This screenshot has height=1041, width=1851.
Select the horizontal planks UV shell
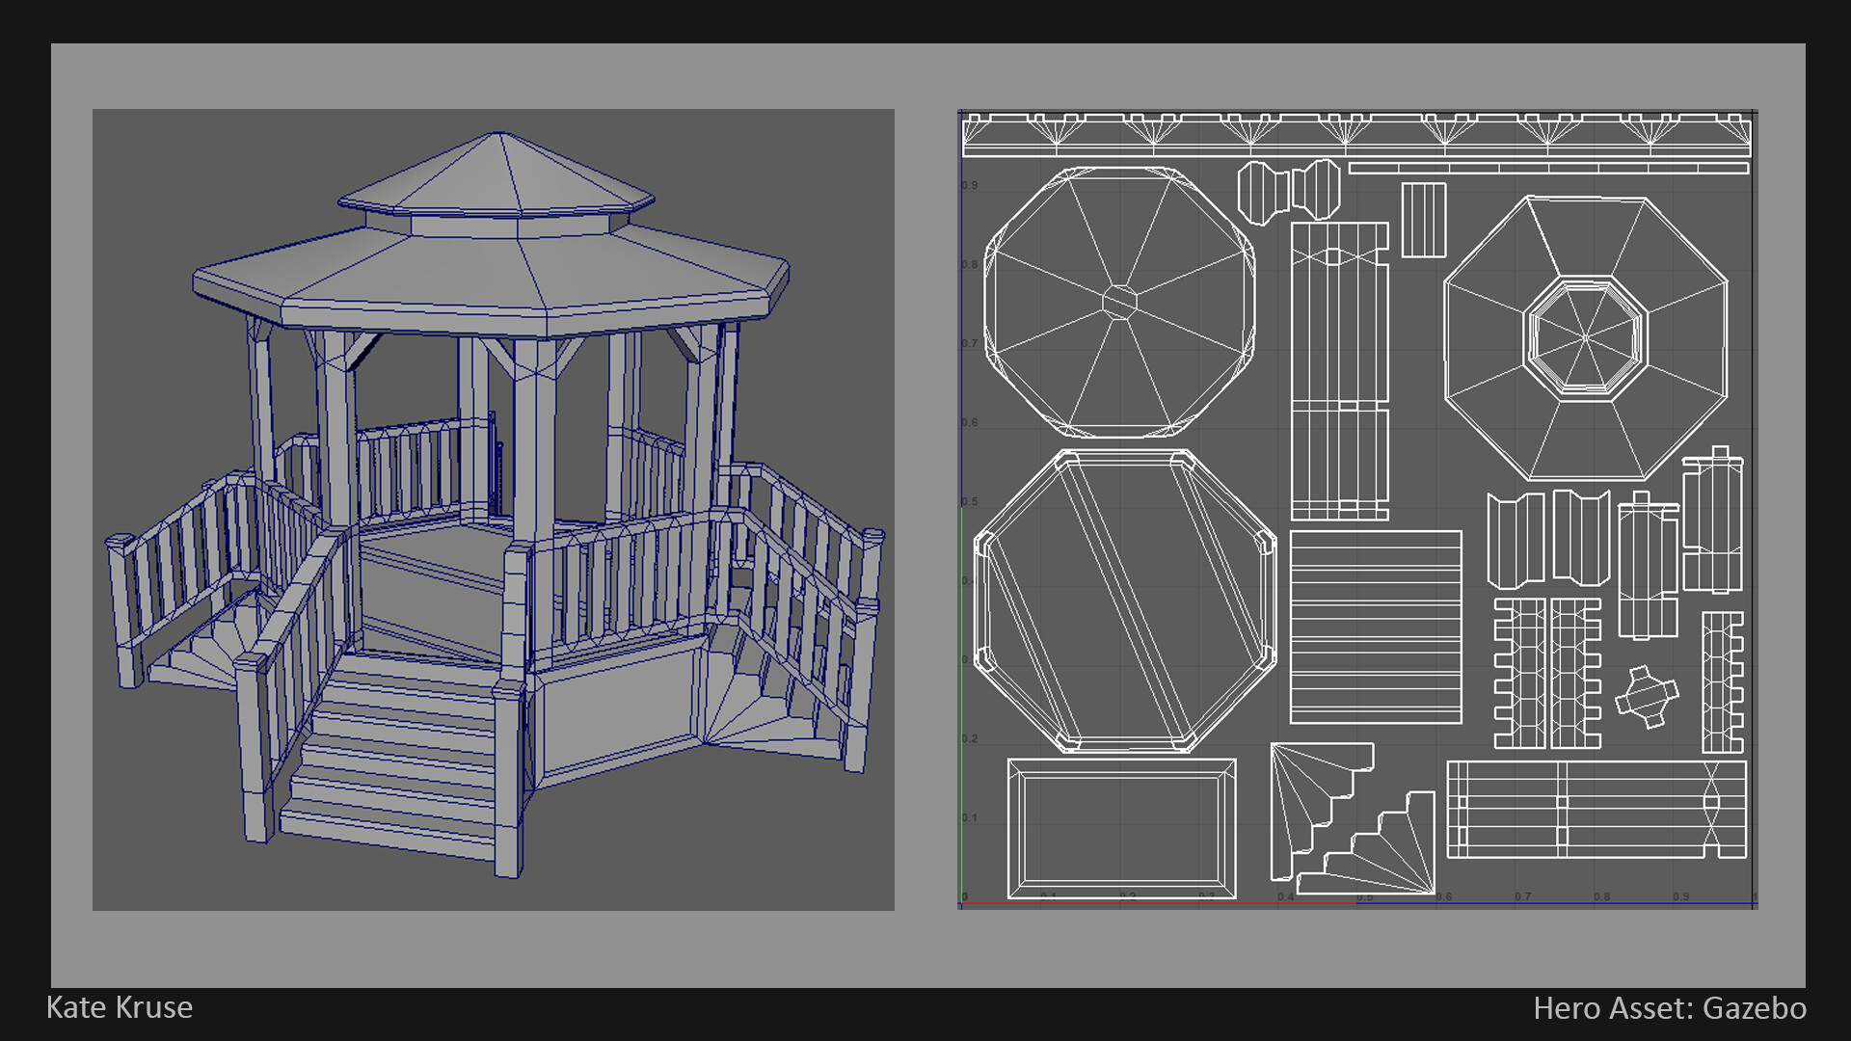[1376, 627]
